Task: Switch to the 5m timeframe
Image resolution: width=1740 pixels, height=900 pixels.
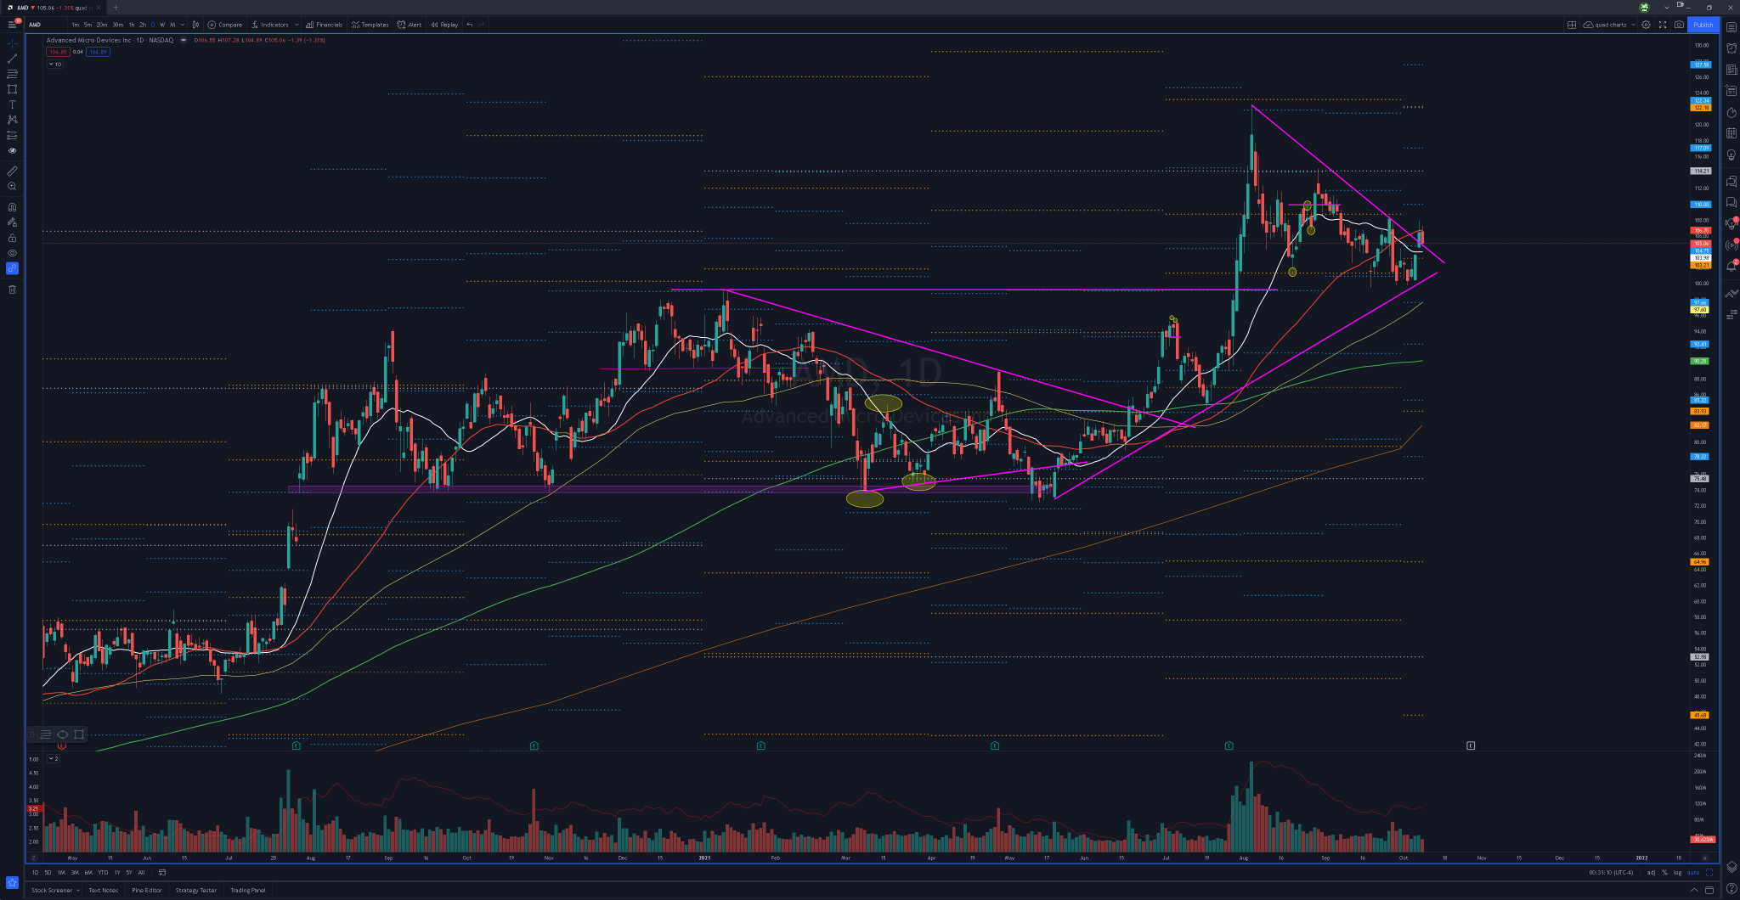Action: pyautogui.click(x=88, y=25)
